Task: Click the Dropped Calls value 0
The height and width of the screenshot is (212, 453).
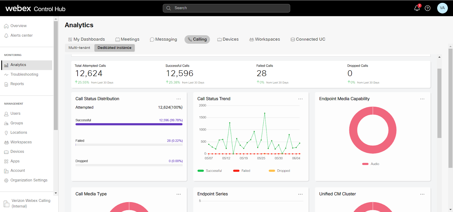Action: click(x=350, y=74)
